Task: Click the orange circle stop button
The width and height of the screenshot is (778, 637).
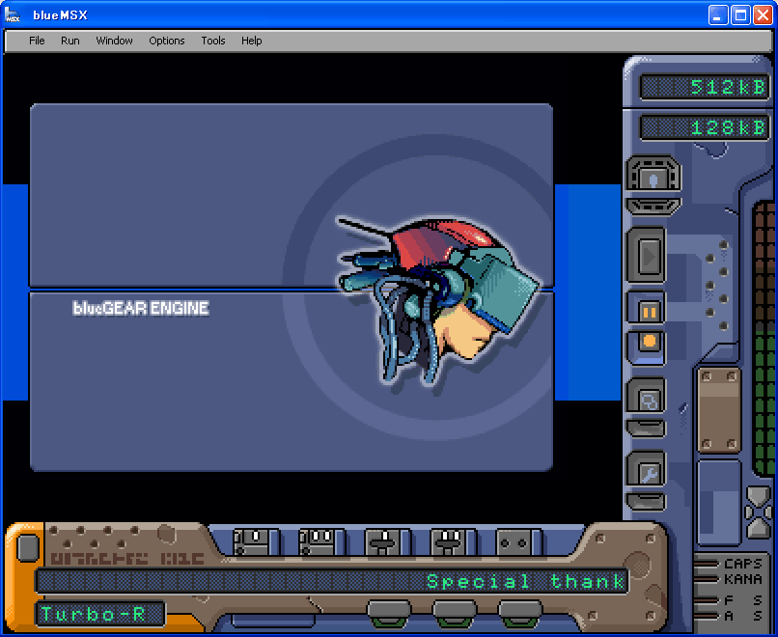Action: coord(648,344)
